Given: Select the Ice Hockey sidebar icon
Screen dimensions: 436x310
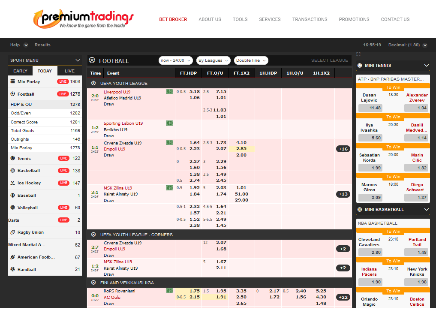Looking at the screenshot, I should (13, 183).
